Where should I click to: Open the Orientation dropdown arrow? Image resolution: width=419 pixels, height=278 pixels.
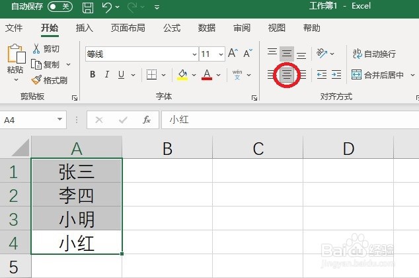(x=332, y=54)
